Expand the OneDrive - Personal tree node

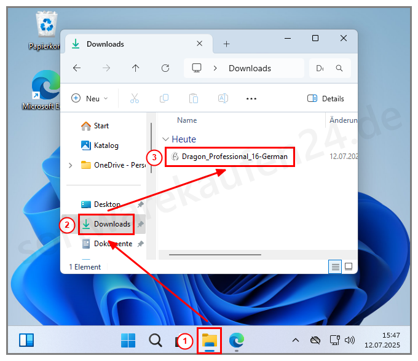(70, 165)
